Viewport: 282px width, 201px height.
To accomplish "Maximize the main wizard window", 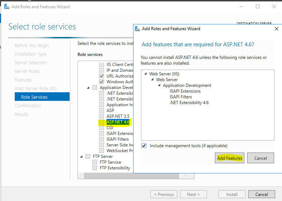I will point(258,6).
